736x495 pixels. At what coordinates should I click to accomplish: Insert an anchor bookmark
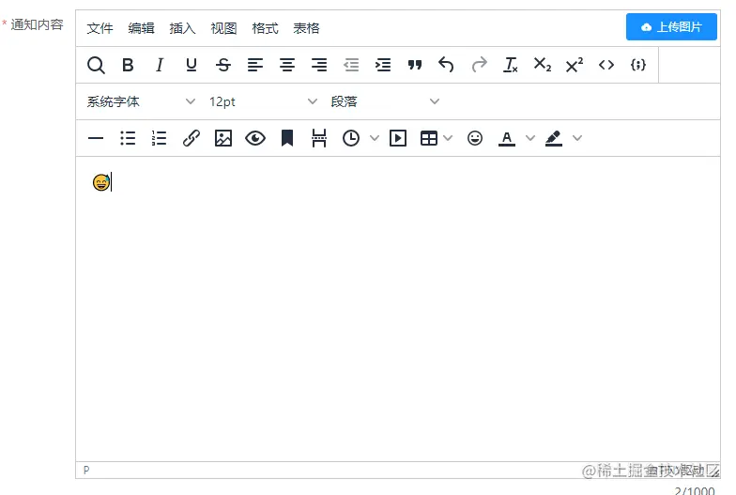[x=287, y=138]
